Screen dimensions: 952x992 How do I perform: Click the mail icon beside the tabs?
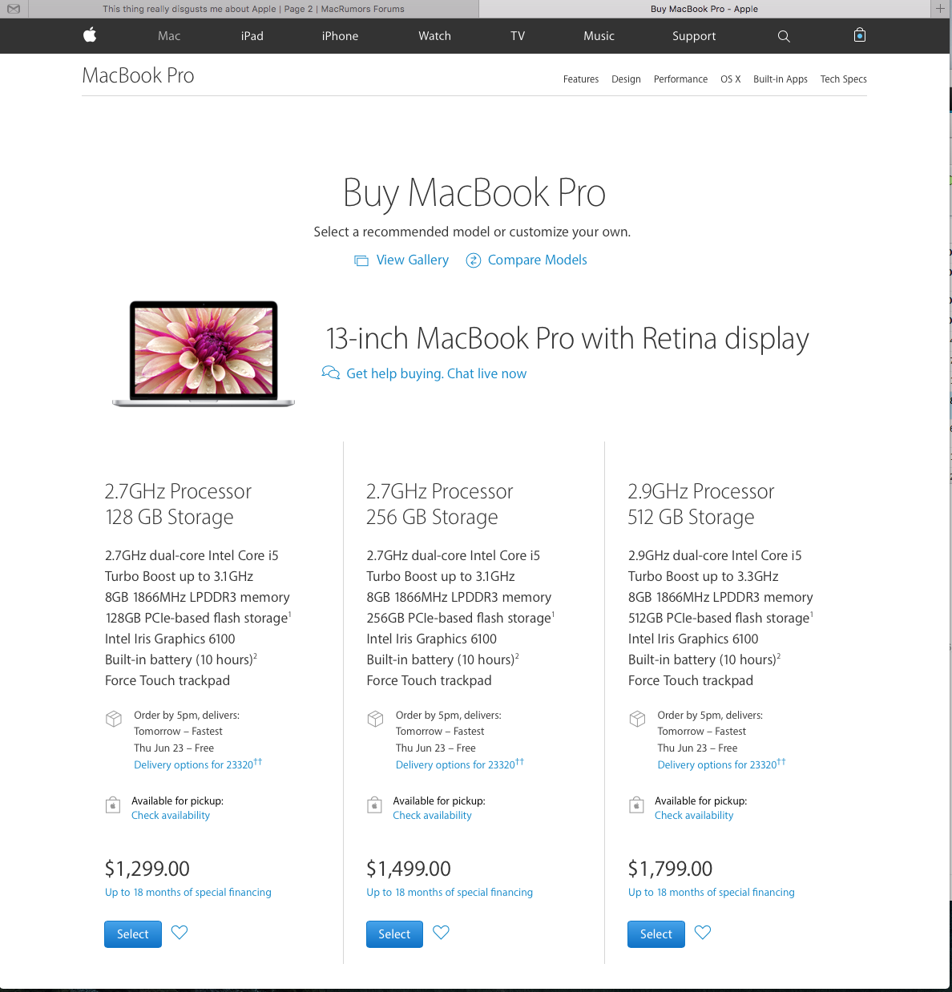(x=14, y=9)
